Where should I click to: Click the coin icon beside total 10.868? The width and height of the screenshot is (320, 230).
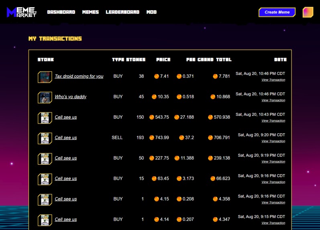point(213,97)
